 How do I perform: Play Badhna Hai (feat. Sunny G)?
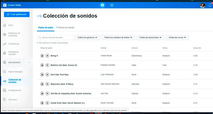point(47,65)
